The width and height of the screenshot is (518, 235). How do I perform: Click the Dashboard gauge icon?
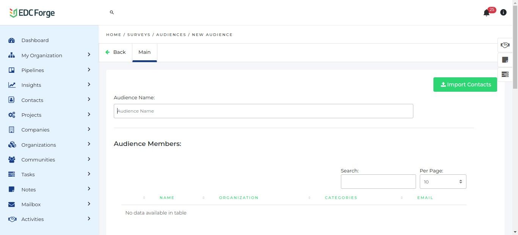click(x=12, y=41)
